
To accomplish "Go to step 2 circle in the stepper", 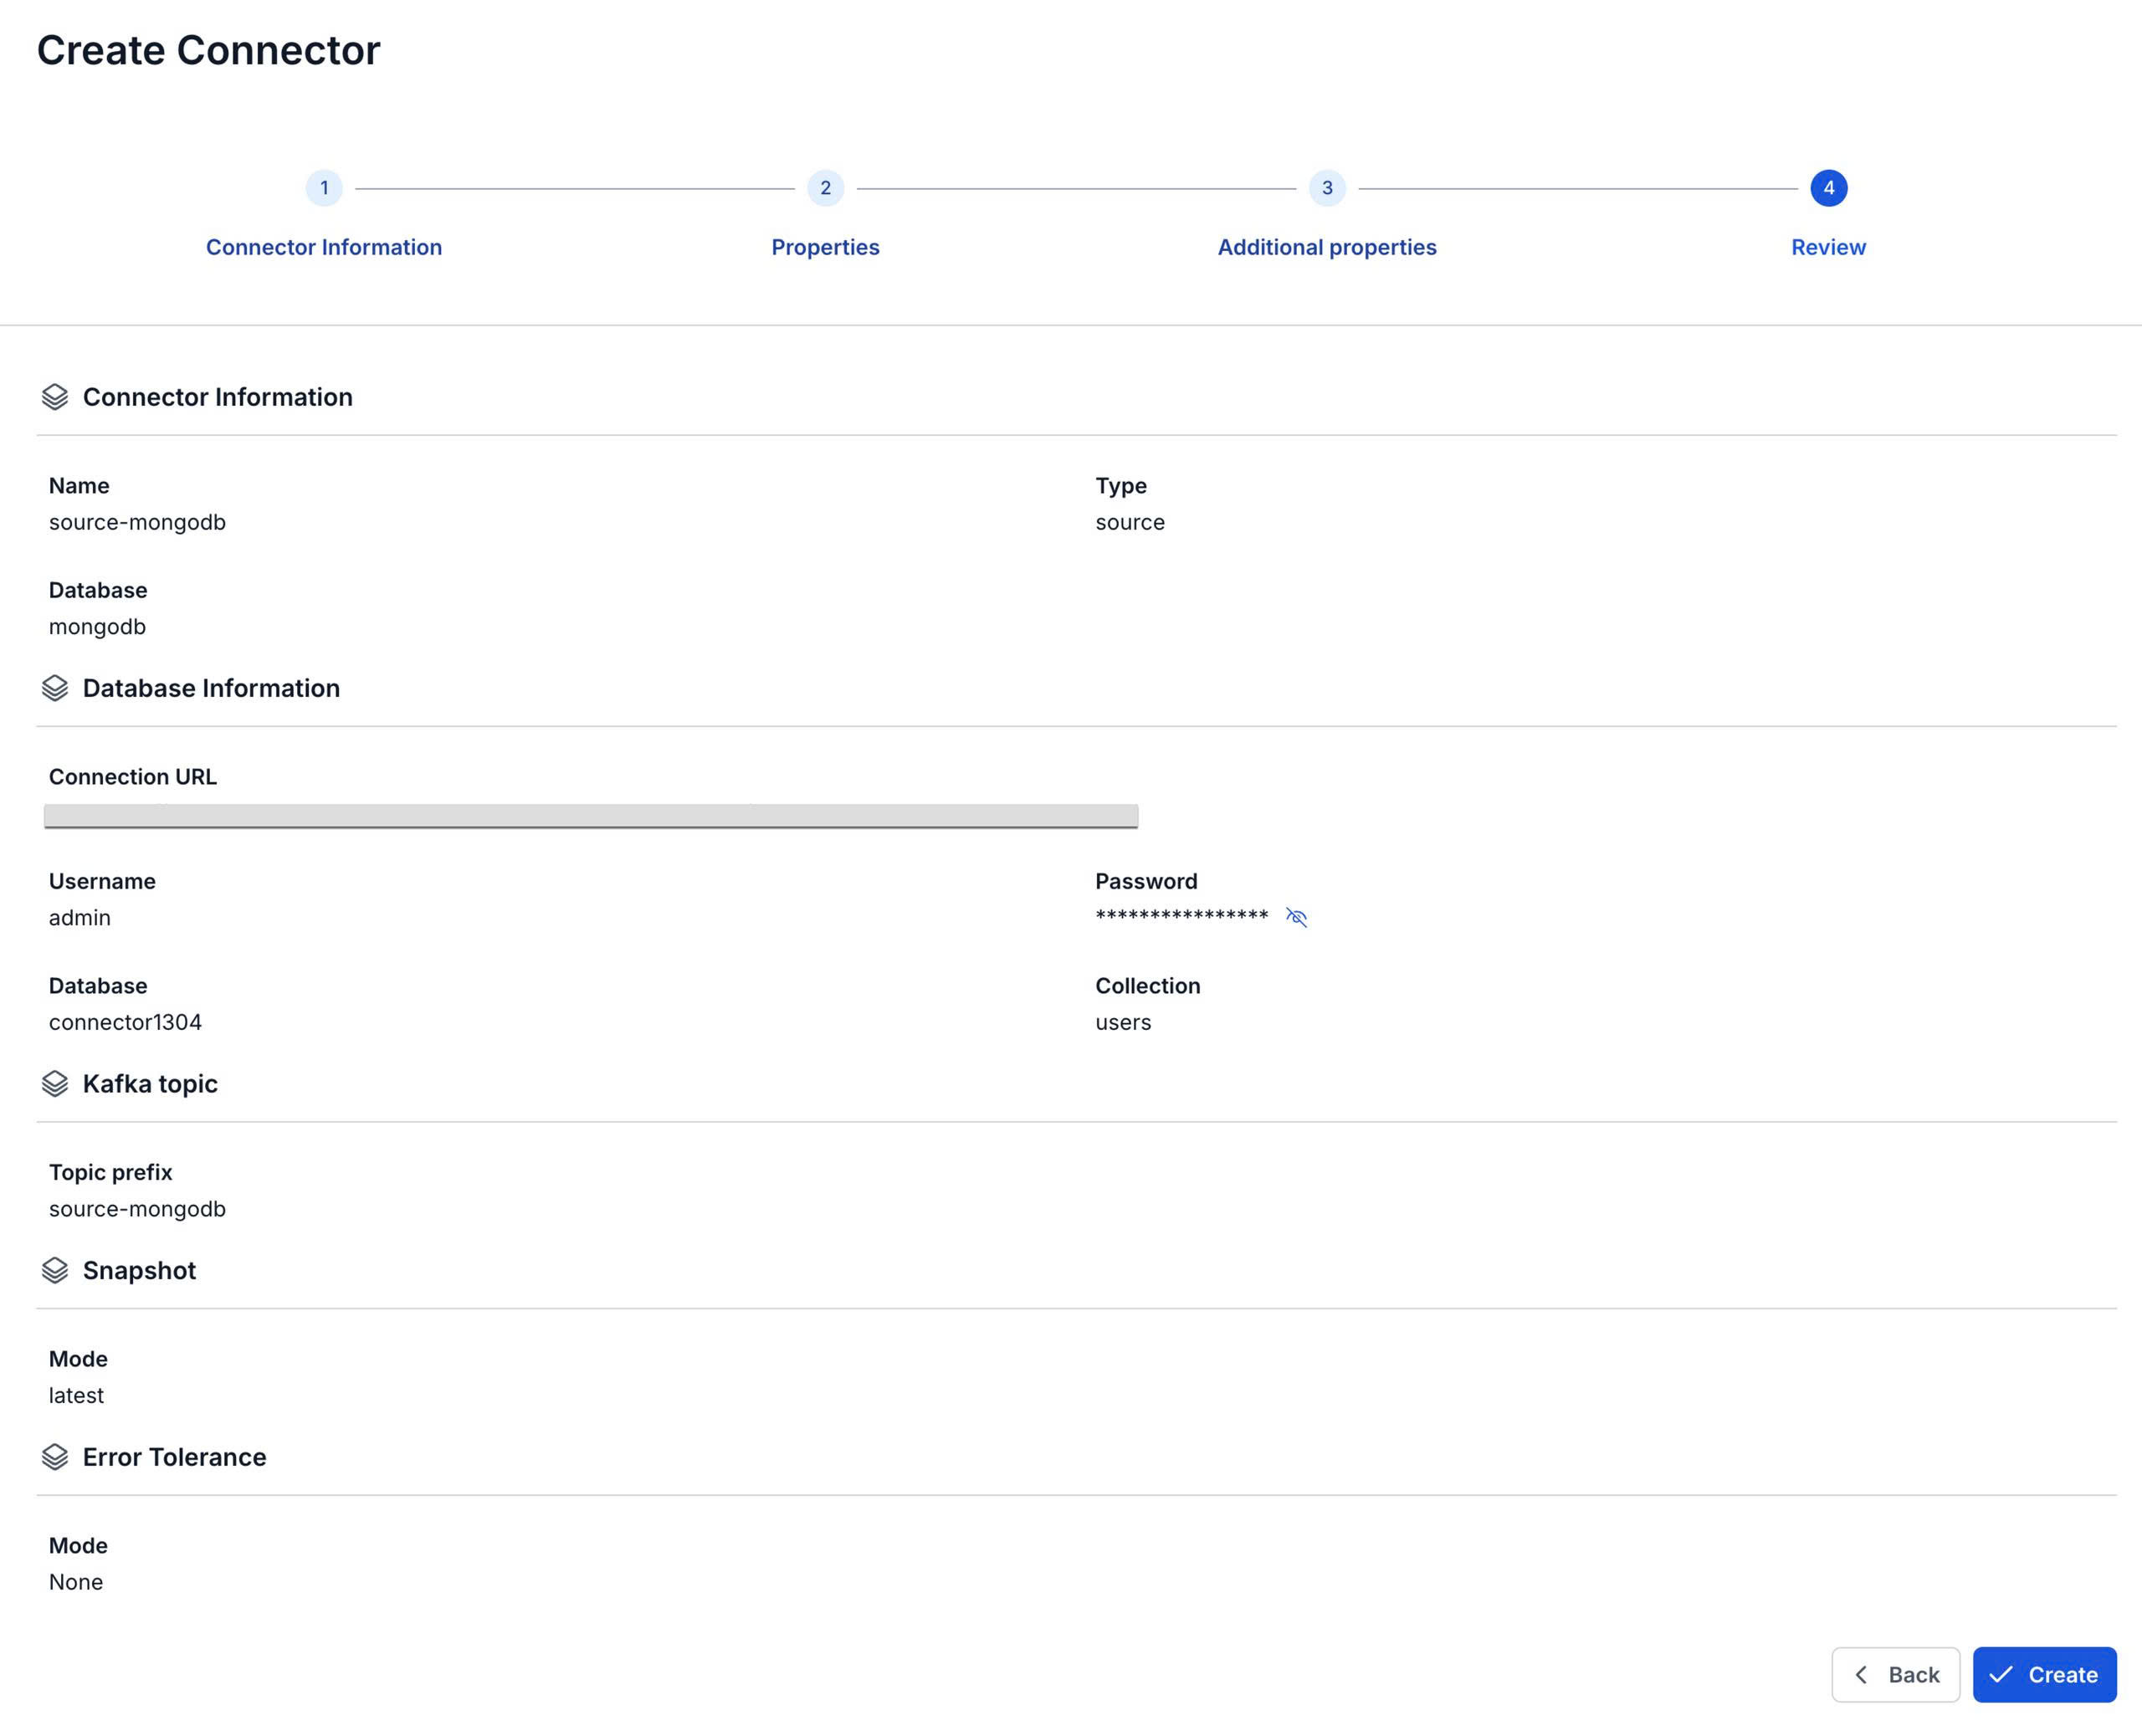I will click(825, 188).
